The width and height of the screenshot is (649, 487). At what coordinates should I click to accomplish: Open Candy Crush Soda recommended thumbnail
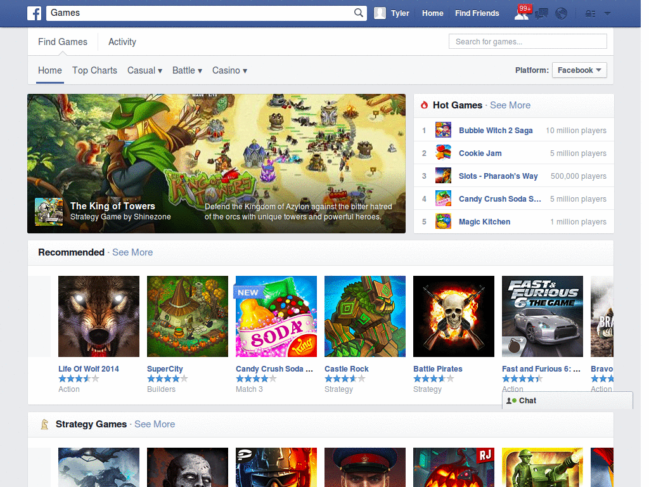pos(276,316)
